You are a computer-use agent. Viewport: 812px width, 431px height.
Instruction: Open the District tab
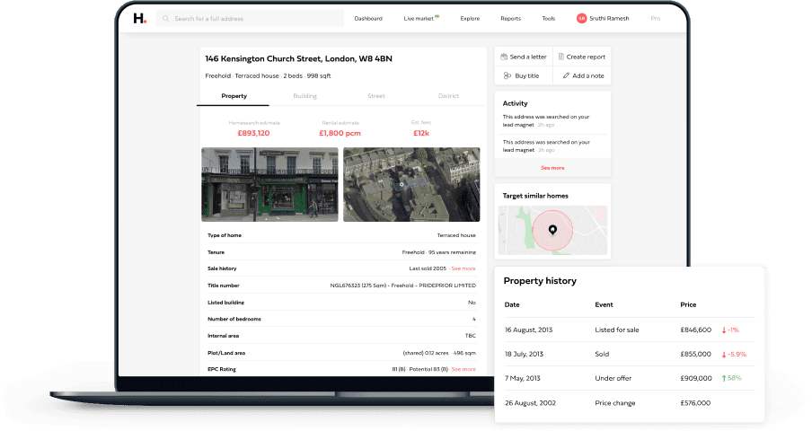(448, 95)
